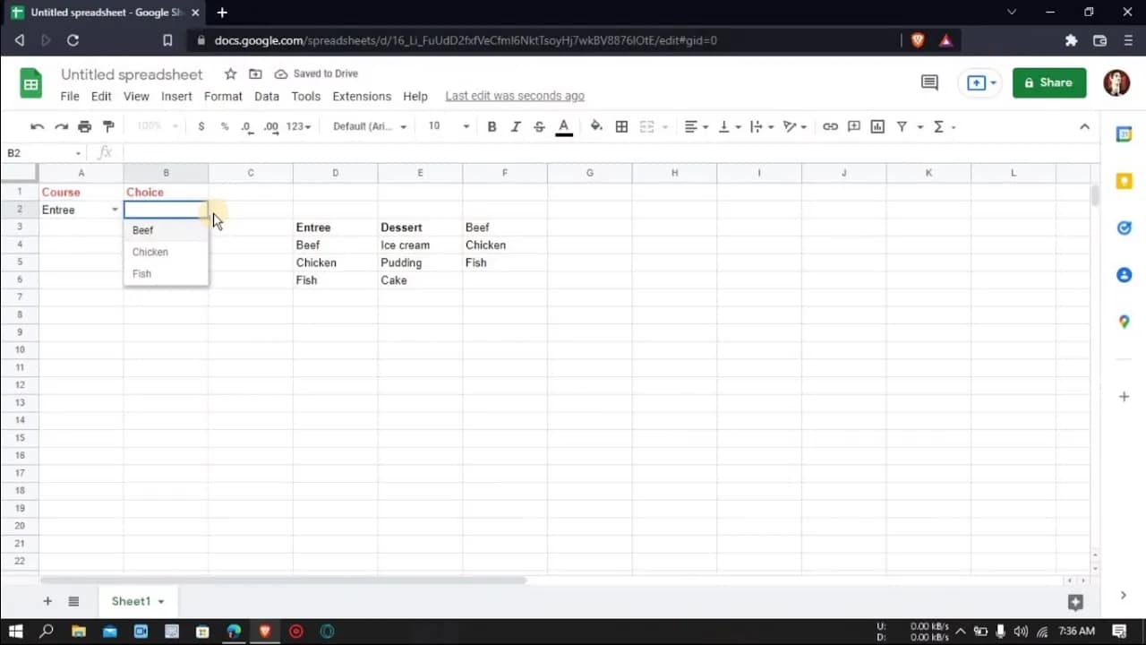Open the Data menu
Image resolution: width=1146 pixels, height=645 pixels.
pyautogui.click(x=267, y=96)
